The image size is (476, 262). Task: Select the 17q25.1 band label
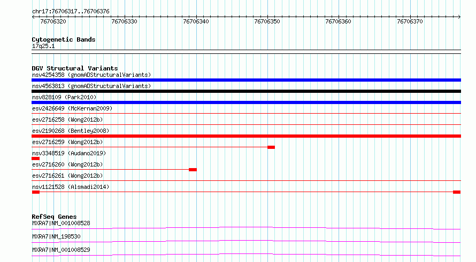click(x=43, y=46)
